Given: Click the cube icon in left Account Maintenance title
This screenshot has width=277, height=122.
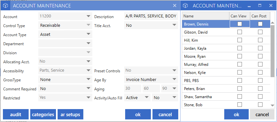Looking at the screenshot, I should click(x=6, y=6).
